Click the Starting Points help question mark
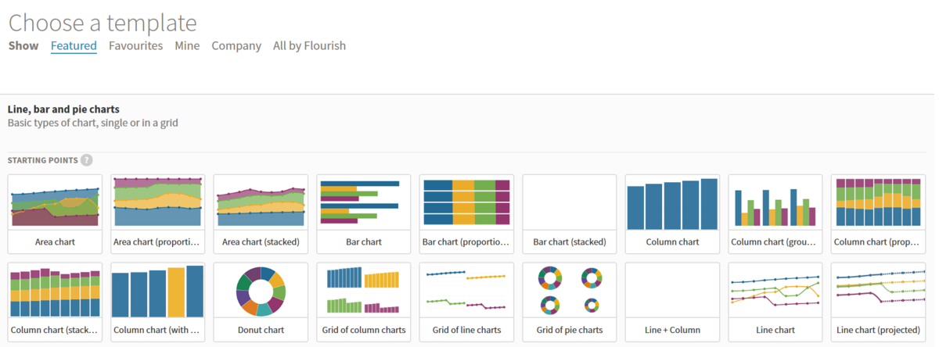This screenshot has height=347, width=939. click(x=87, y=160)
